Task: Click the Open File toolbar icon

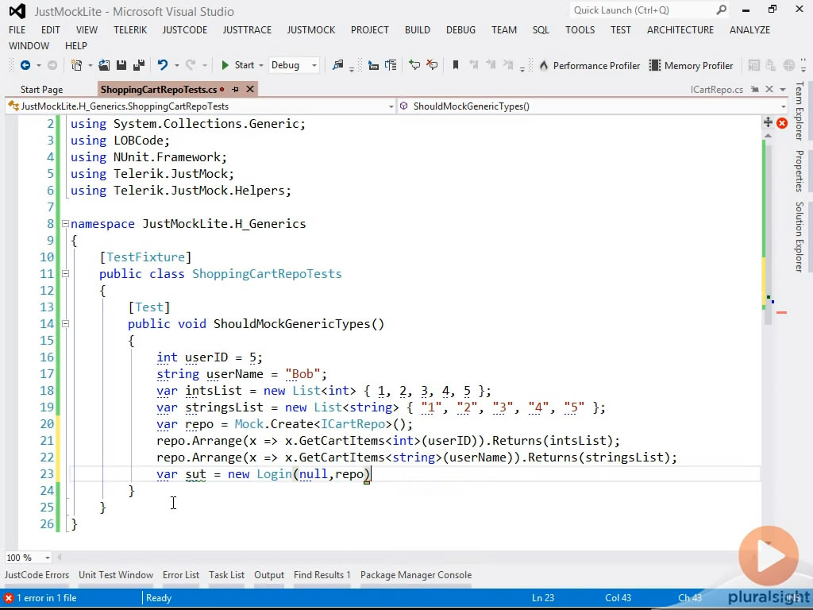Action: (104, 65)
